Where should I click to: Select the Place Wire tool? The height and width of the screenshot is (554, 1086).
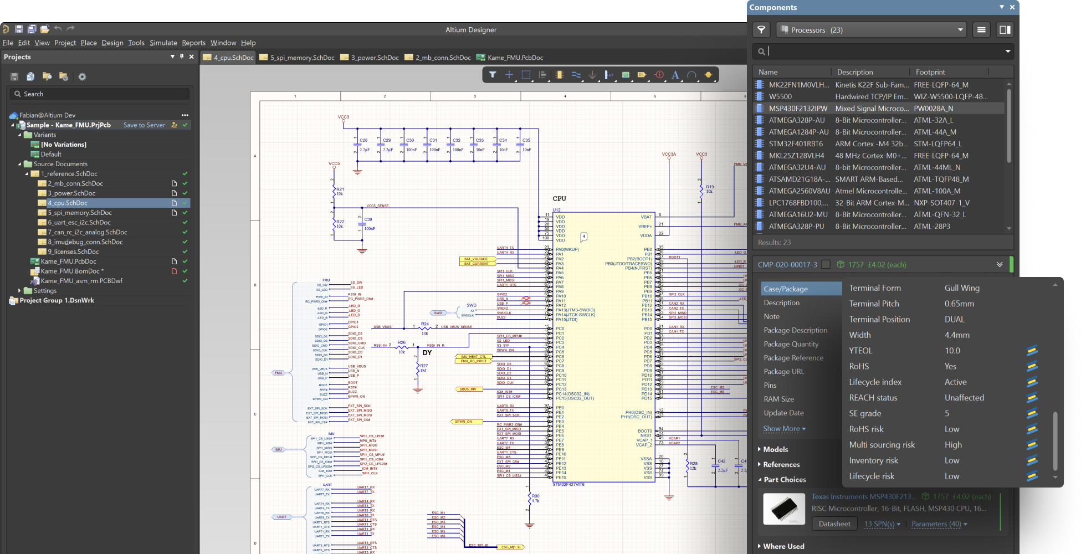tap(576, 75)
